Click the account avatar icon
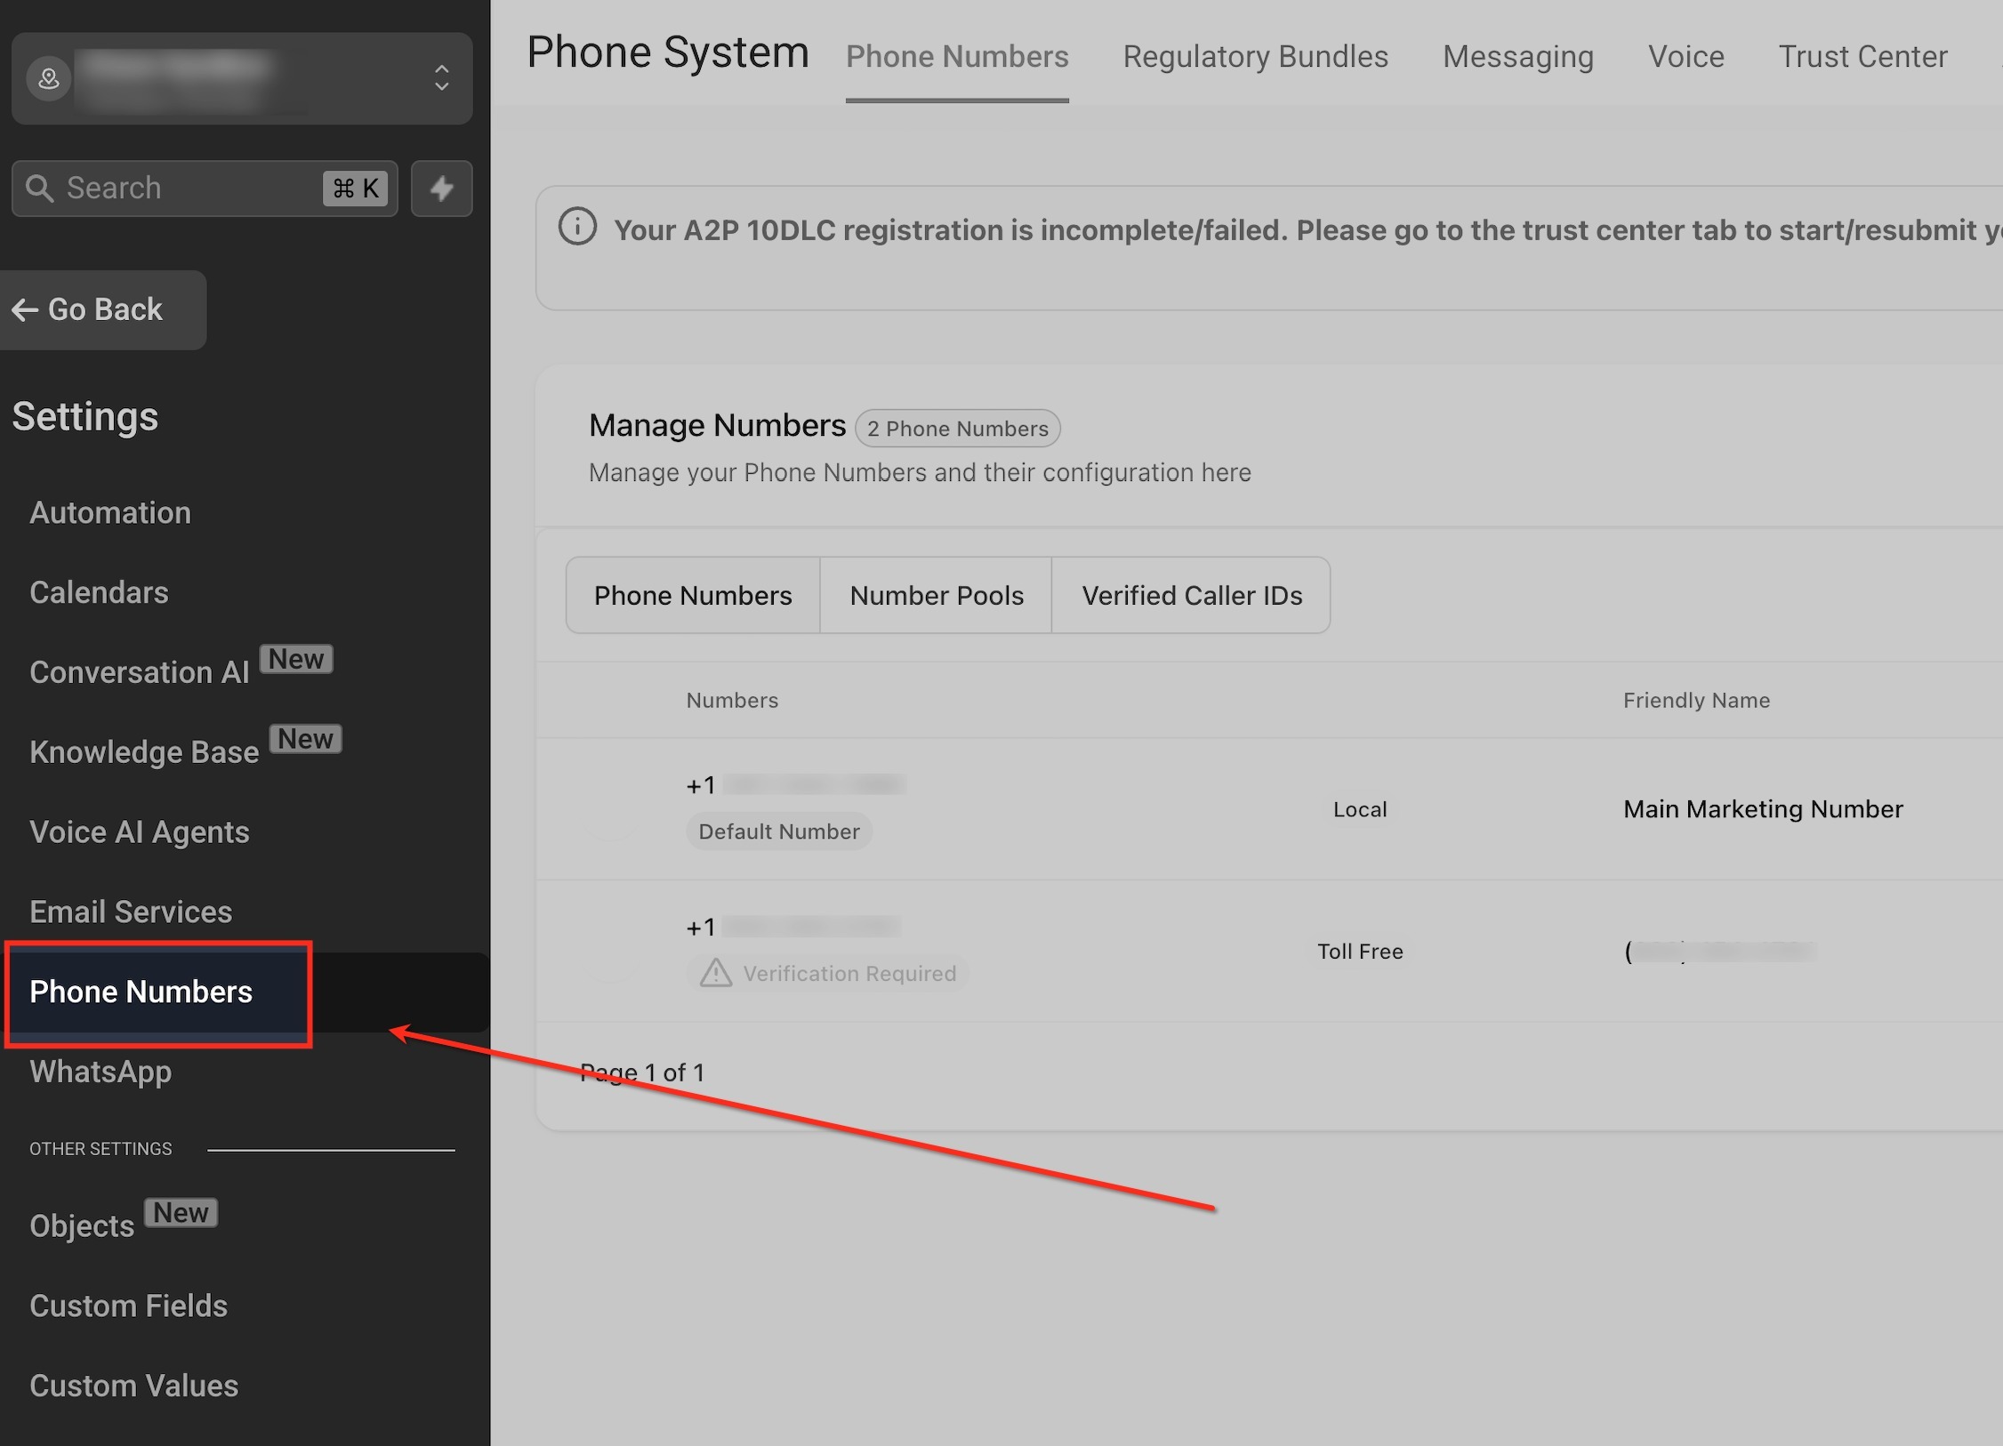 (49, 79)
